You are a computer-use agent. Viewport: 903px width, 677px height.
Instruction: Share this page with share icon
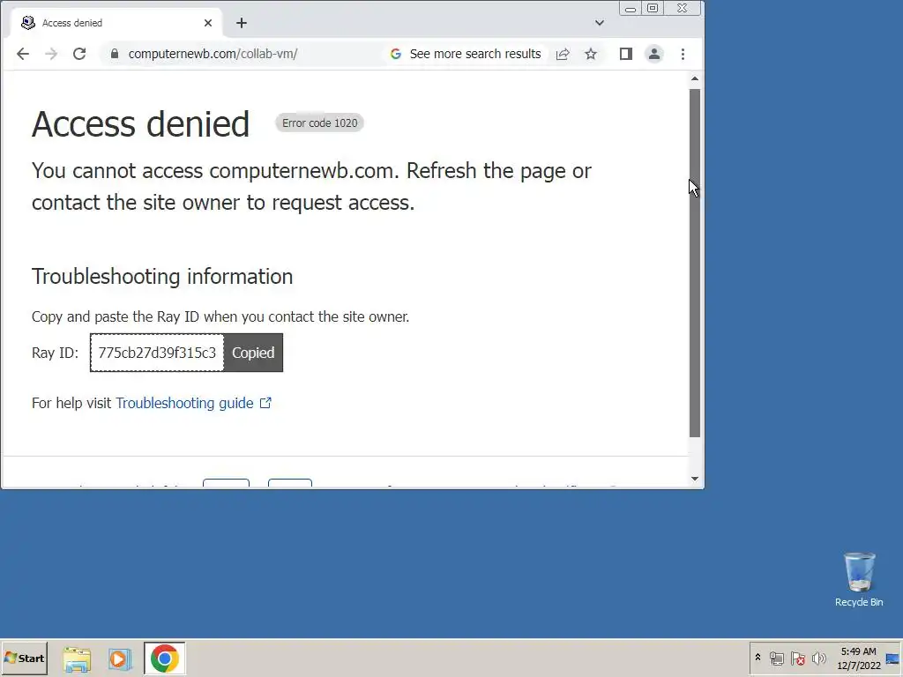pyautogui.click(x=563, y=54)
